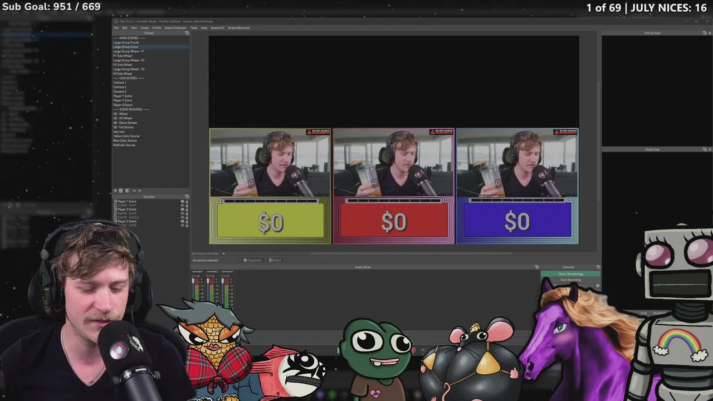
Task: Lock the Player 2 Score source
Action: 187,221
